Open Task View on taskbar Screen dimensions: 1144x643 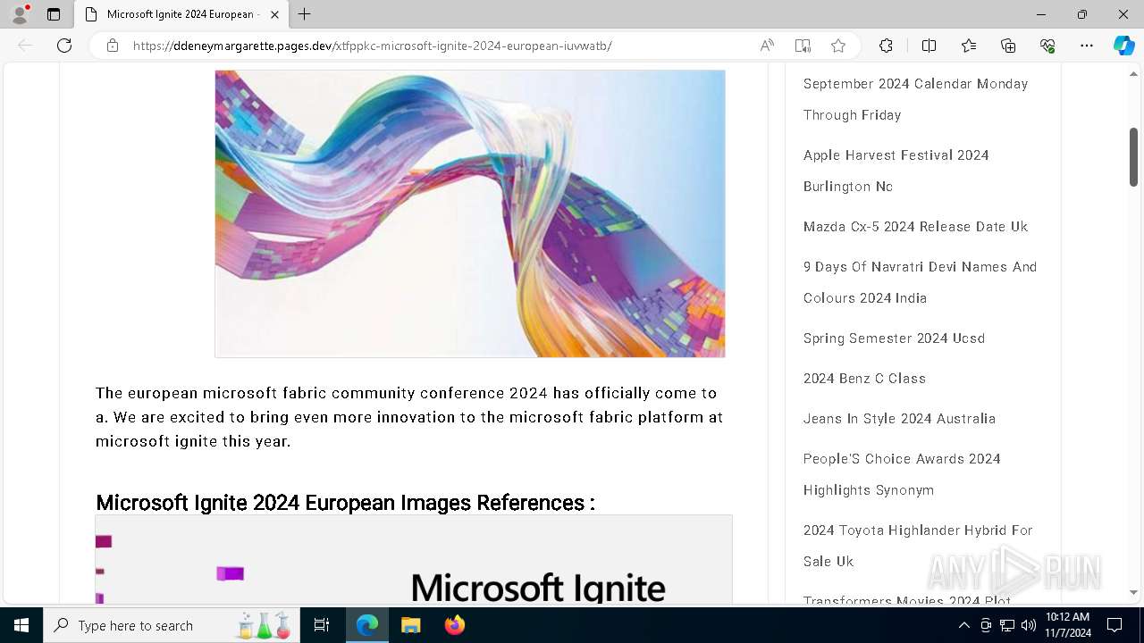(x=322, y=625)
